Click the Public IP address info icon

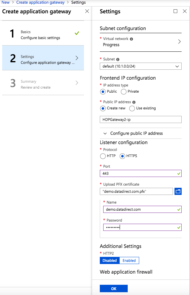(x=134, y=102)
